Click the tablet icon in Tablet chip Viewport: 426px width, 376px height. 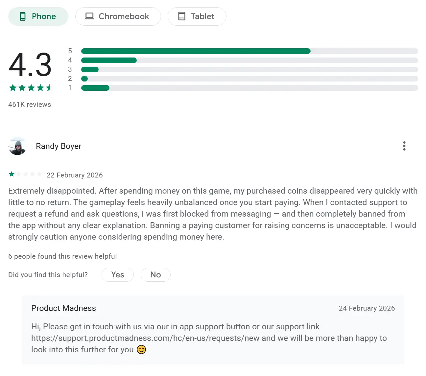pos(182,16)
